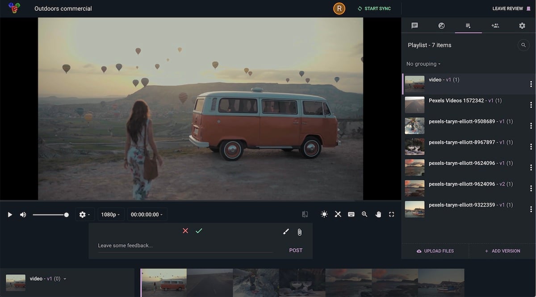Open the keyboard shortcuts icon

pos(351,214)
